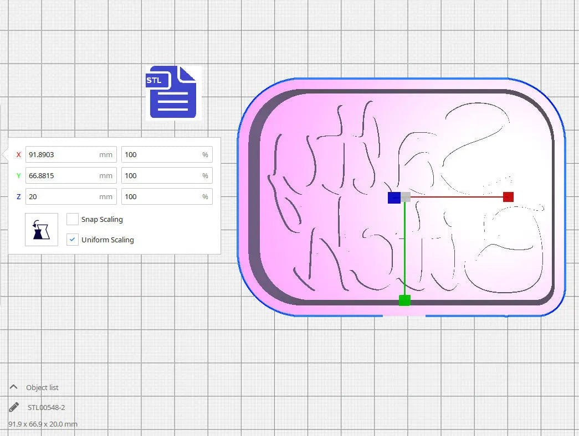
Task: Click the gray uniform scale handle
Action: coord(406,196)
